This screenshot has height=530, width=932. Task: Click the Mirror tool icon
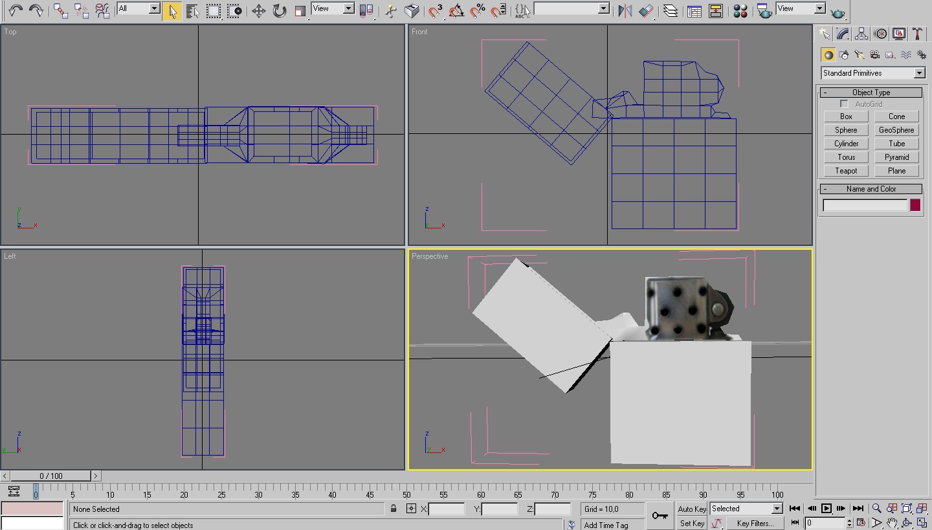625,11
